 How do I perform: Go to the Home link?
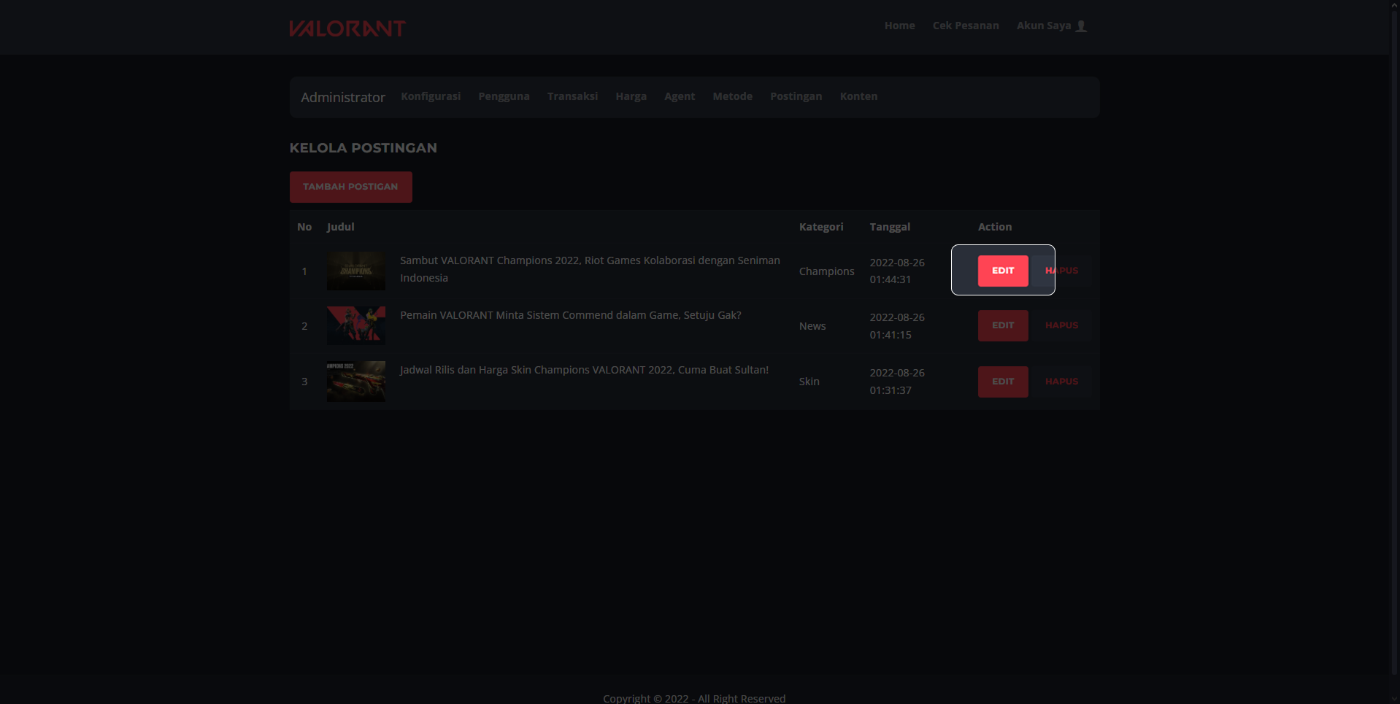pos(899,26)
